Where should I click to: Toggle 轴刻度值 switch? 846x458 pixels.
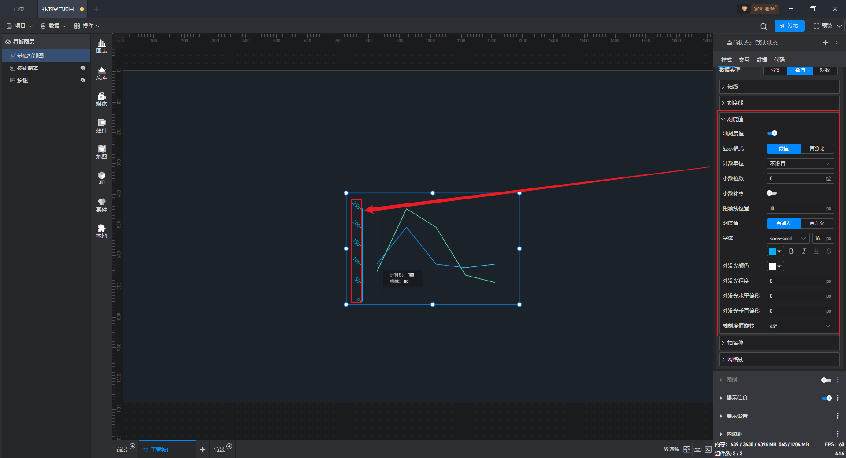tap(772, 133)
